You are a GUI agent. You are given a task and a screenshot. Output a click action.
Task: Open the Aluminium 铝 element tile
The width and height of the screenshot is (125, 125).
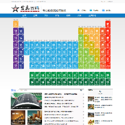[x=81, y=38]
